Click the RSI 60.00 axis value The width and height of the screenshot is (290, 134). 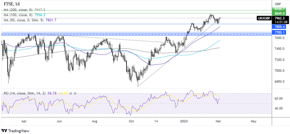(x=278, y=99)
